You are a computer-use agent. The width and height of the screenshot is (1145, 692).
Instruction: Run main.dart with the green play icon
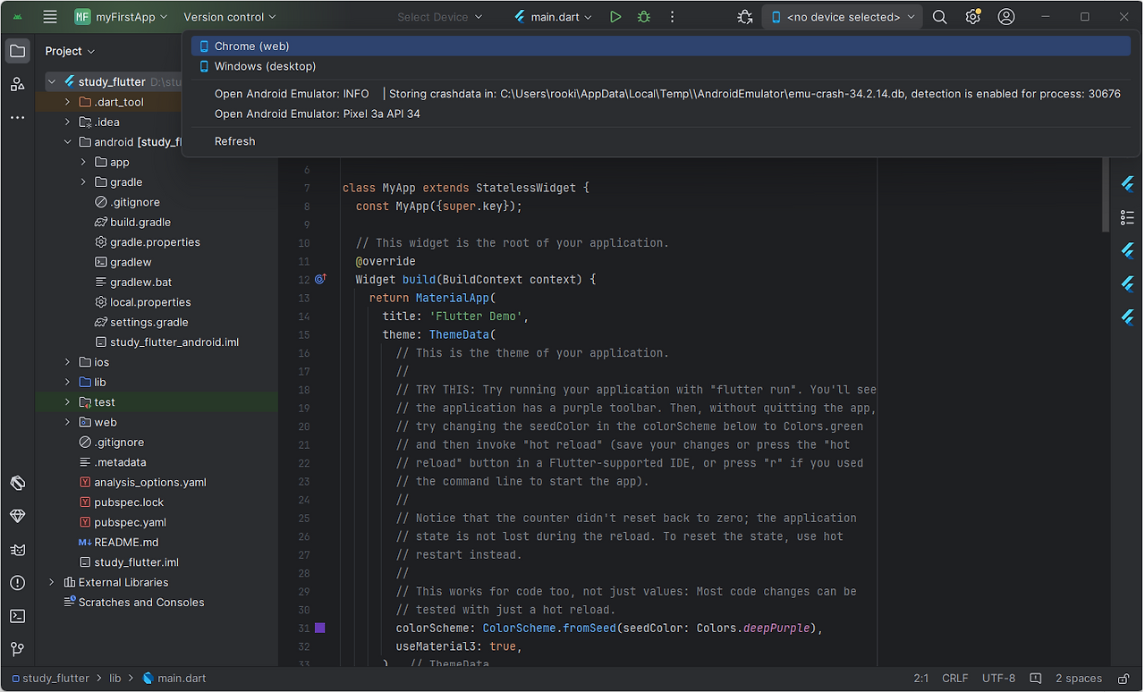617,16
